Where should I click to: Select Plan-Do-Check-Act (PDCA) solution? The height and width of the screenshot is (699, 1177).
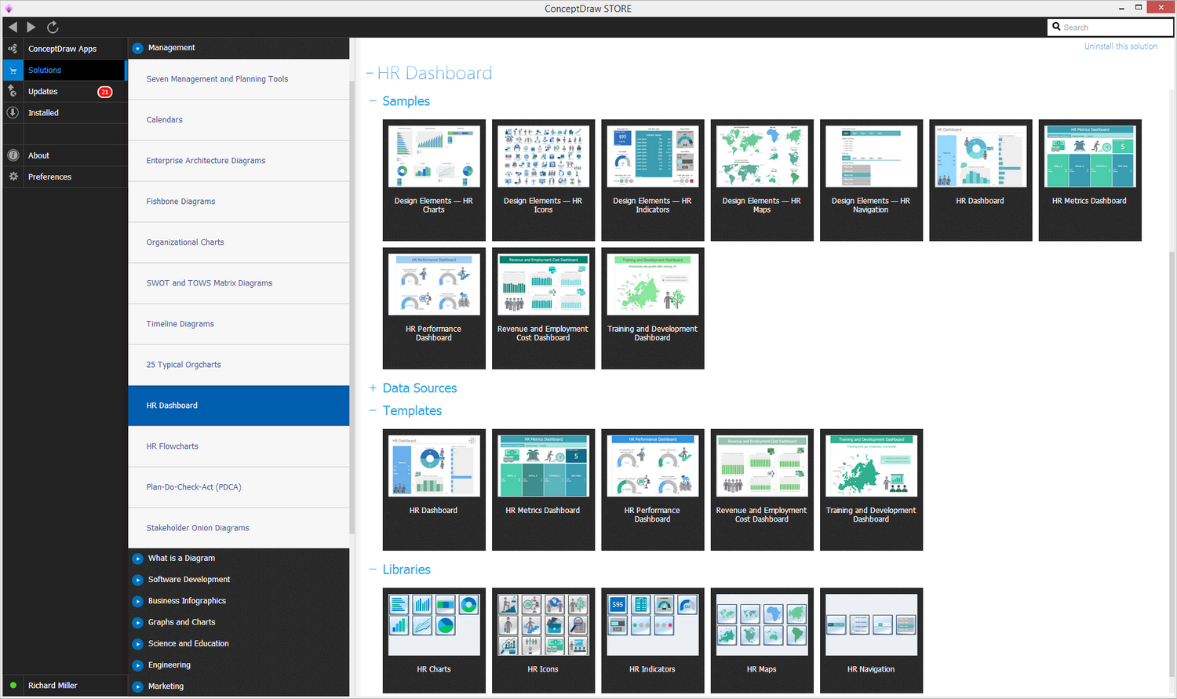[x=239, y=487]
